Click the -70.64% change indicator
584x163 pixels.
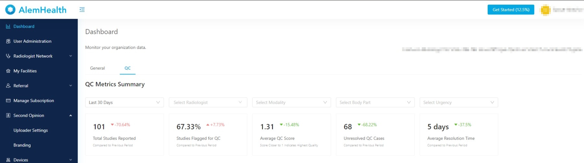point(120,125)
